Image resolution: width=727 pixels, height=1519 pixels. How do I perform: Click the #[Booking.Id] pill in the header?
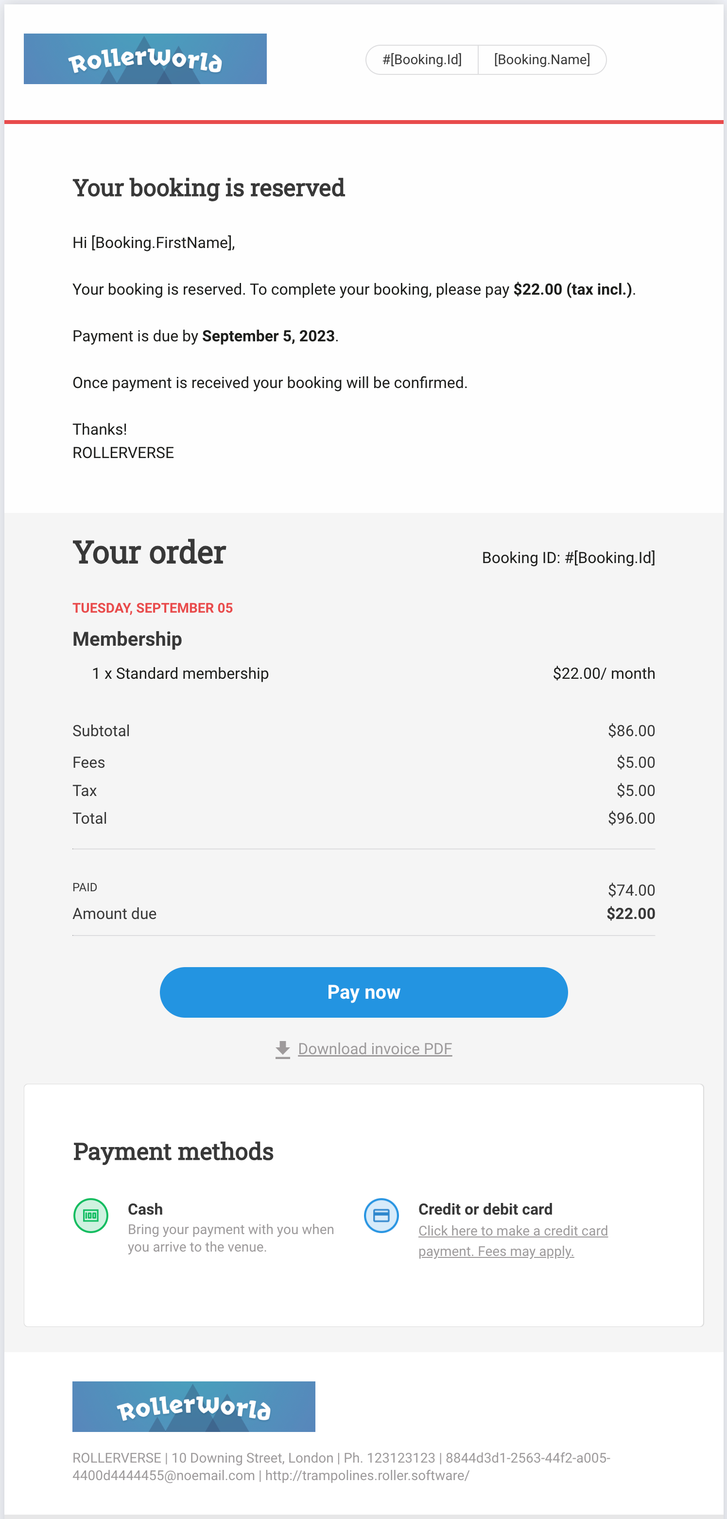click(422, 59)
